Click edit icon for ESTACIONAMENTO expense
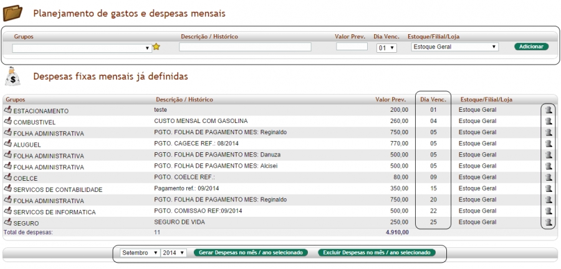Viewport: 561px width, 269px height. click(8, 110)
